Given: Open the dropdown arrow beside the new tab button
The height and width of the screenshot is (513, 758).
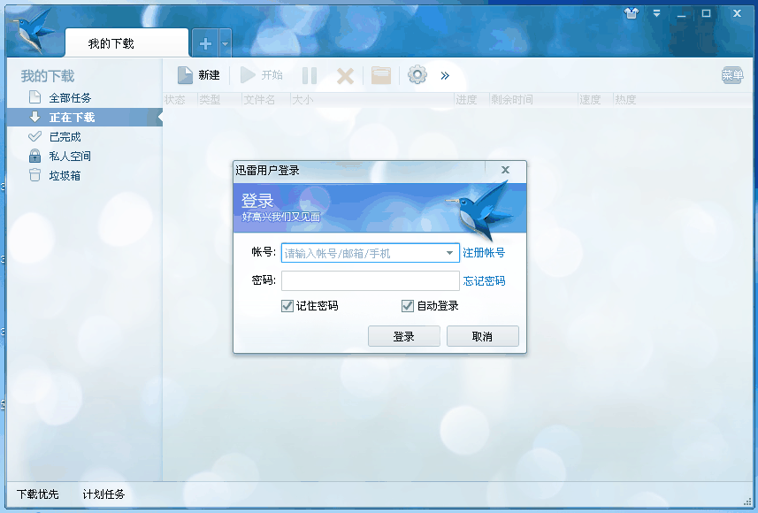Looking at the screenshot, I should coord(226,43).
